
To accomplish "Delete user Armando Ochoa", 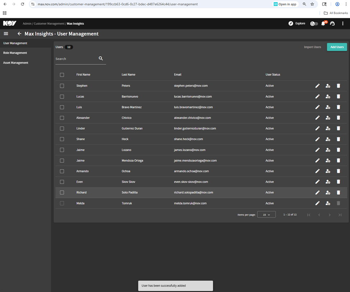I will [x=339, y=171].
